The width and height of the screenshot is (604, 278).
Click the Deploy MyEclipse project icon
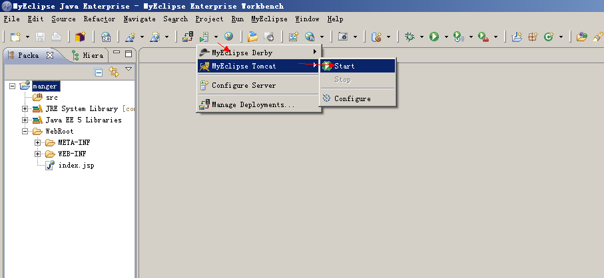(x=188, y=37)
